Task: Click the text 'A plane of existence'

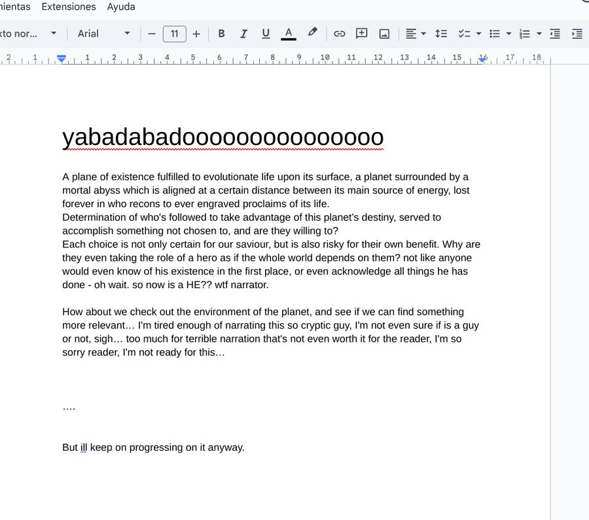Action: (109, 177)
